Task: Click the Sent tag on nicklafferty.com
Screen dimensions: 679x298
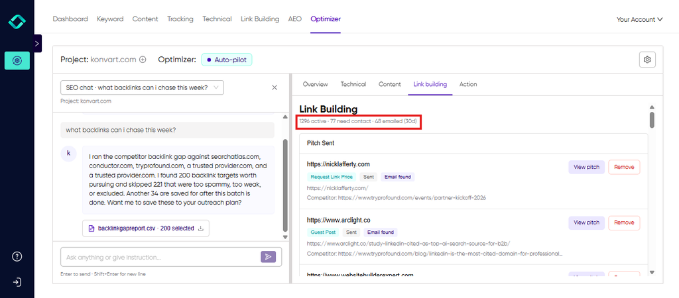Action: 369,177
